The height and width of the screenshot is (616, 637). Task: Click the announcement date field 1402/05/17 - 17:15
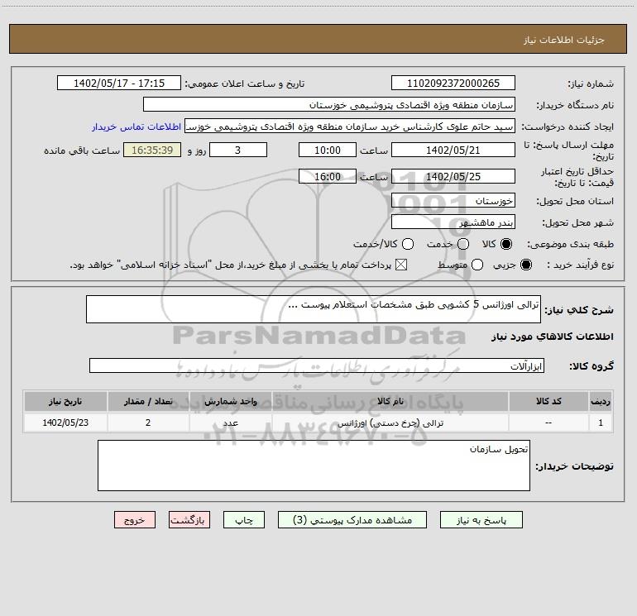pos(118,83)
